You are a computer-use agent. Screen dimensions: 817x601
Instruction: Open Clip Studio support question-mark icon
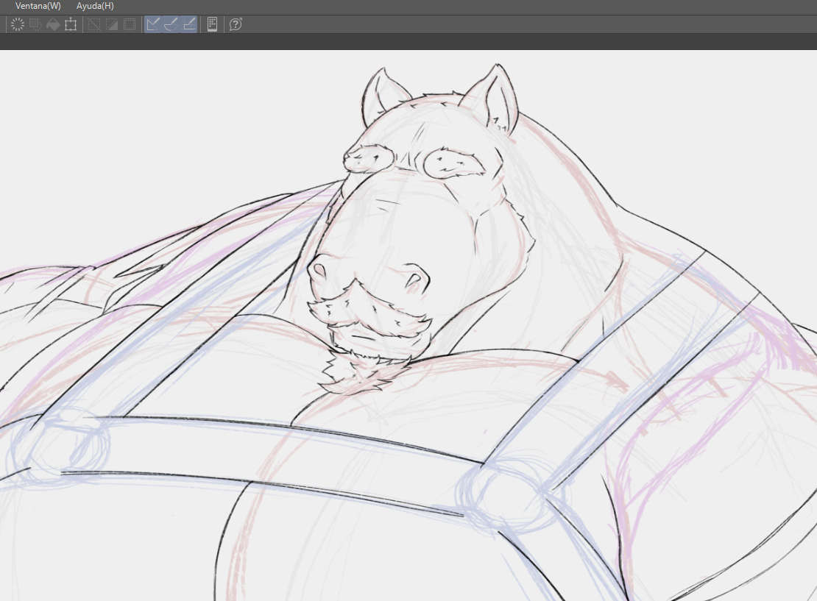[236, 24]
